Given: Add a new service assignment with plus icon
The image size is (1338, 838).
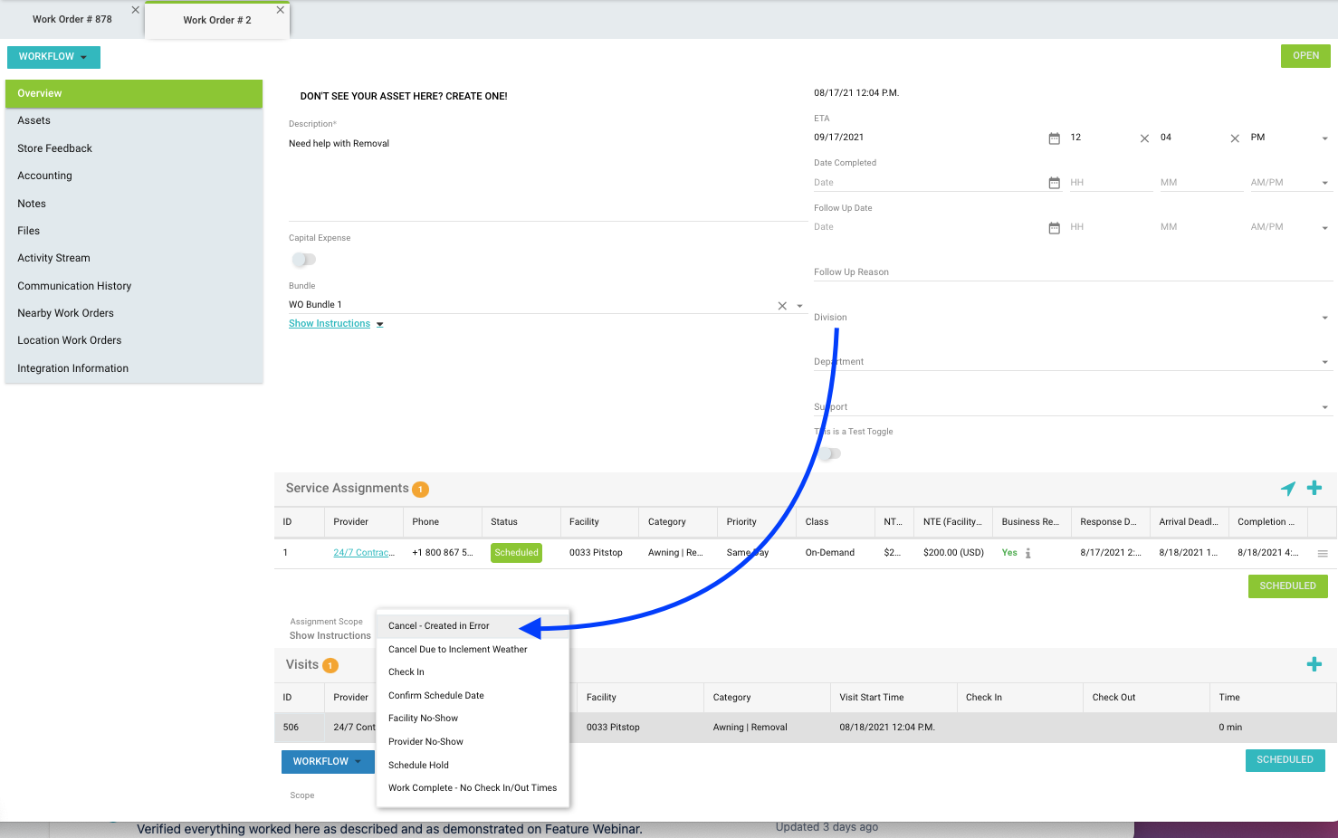Looking at the screenshot, I should pos(1314,489).
